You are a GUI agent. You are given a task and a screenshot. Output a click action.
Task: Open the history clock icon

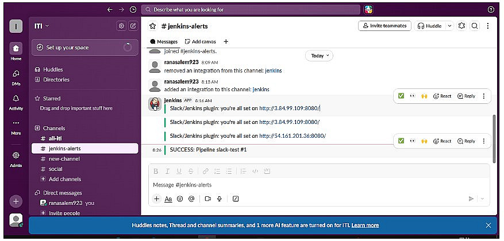pos(133,10)
